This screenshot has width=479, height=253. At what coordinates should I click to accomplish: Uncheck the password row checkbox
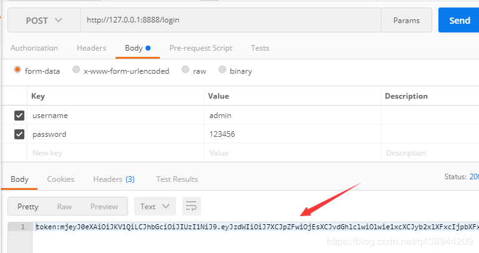(x=19, y=134)
